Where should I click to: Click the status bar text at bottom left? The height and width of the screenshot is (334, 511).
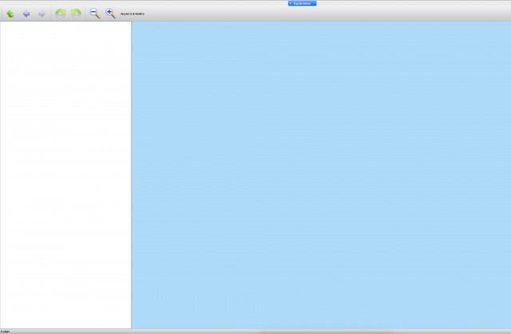[5, 332]
